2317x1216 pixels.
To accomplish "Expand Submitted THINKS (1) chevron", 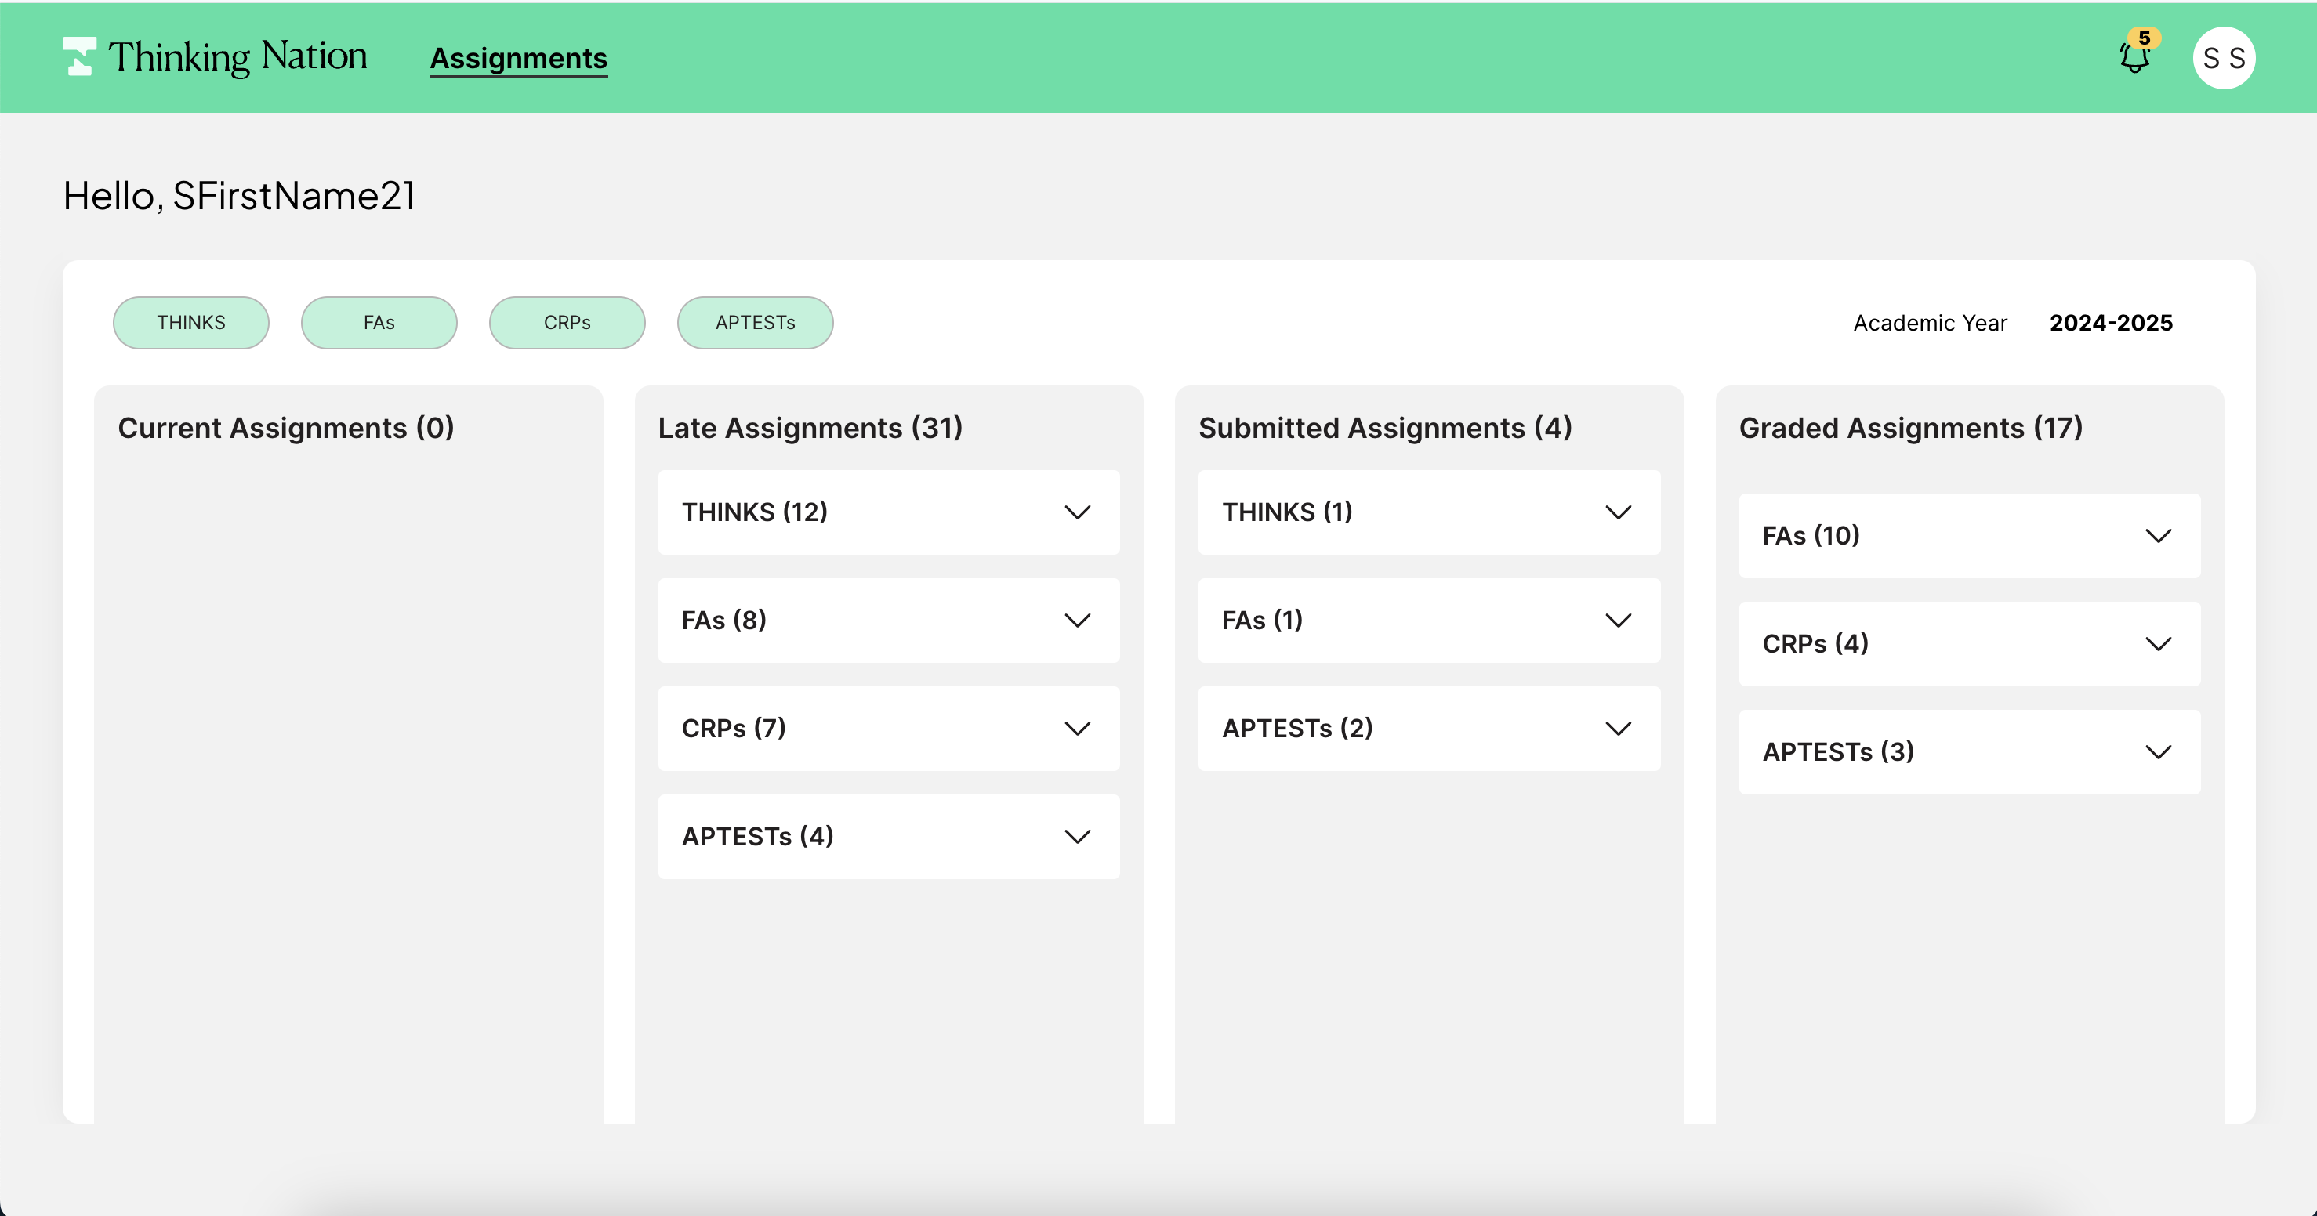I will [1617, 512].
